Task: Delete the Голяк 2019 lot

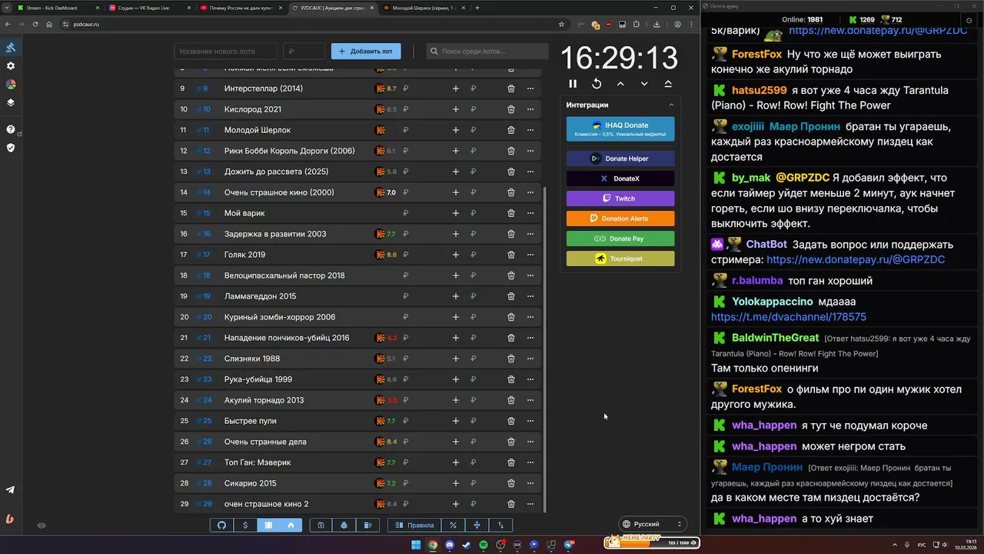Action: pos(511,255)
